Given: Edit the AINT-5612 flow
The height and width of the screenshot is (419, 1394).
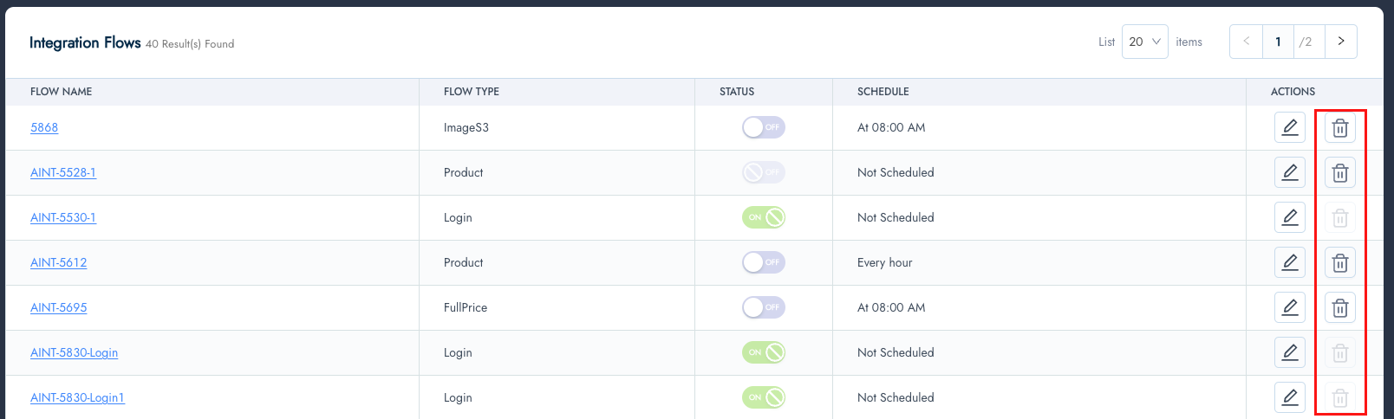Looking at the screenshot, I should 1289,262.
